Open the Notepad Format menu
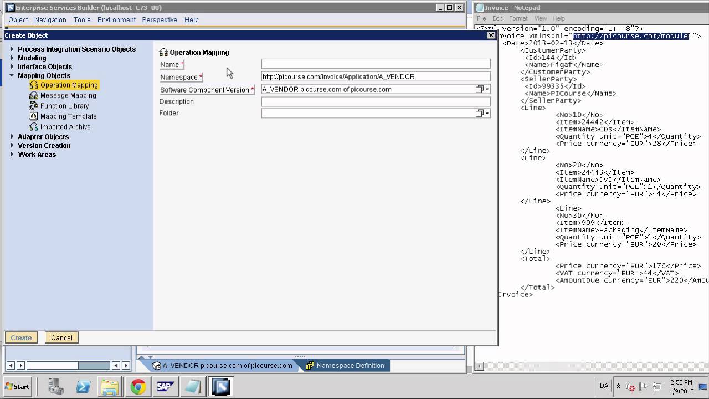 (x=518, y=18)
